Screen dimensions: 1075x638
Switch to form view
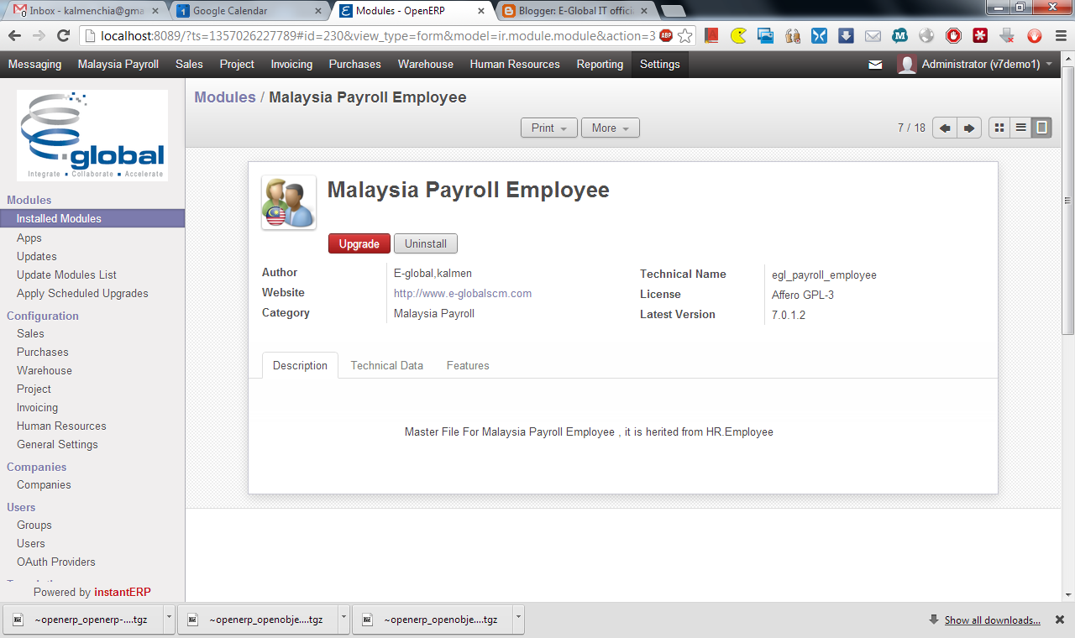pos(1042,128)
